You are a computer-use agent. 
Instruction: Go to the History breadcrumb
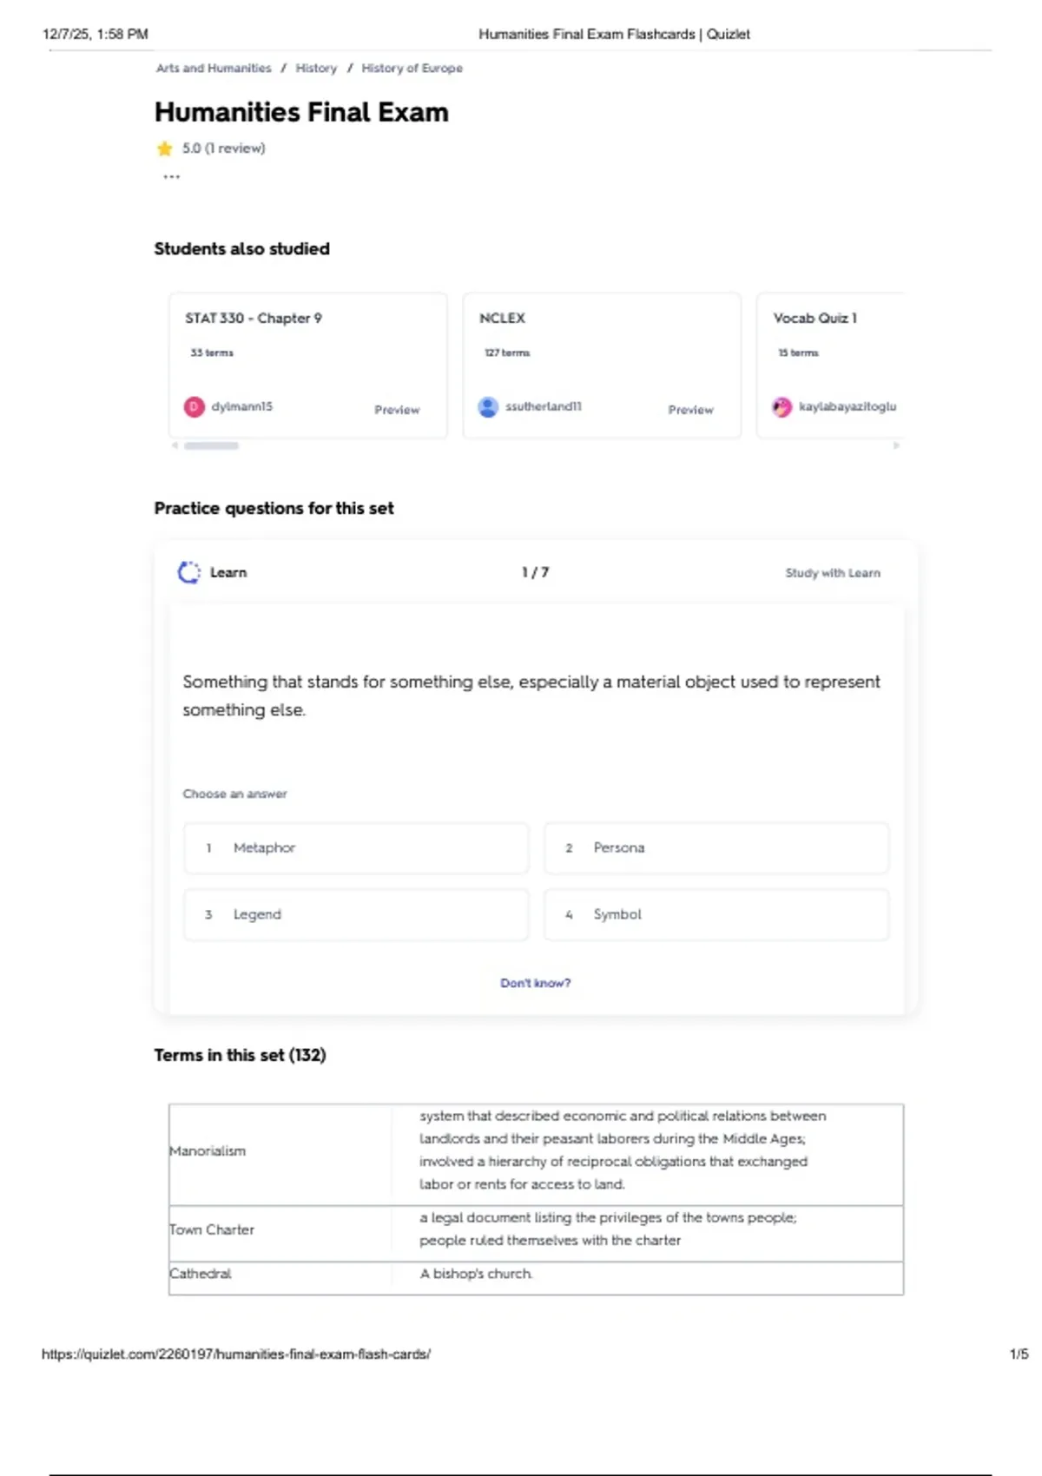click(316, 68)
